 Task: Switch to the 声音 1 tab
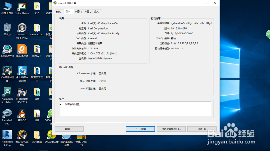click(78, 12)
